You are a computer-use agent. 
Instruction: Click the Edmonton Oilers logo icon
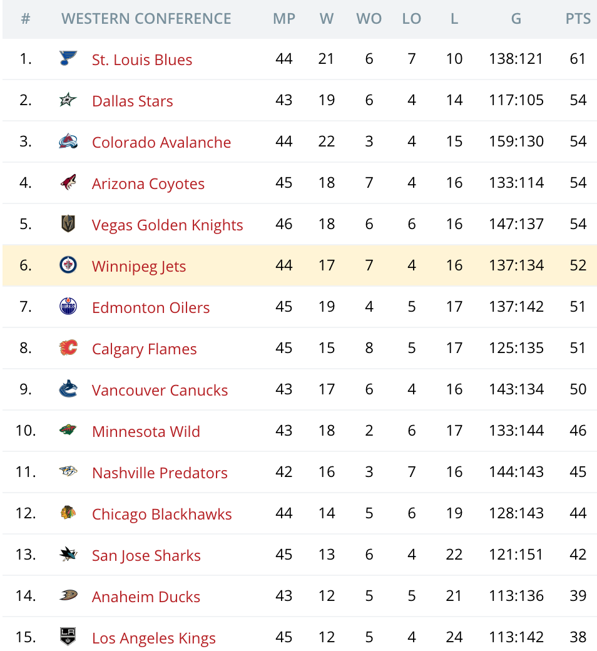[x=68, y=307]
